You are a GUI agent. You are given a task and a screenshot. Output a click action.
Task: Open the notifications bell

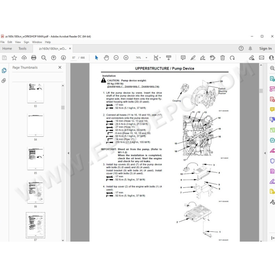(250, 48)
